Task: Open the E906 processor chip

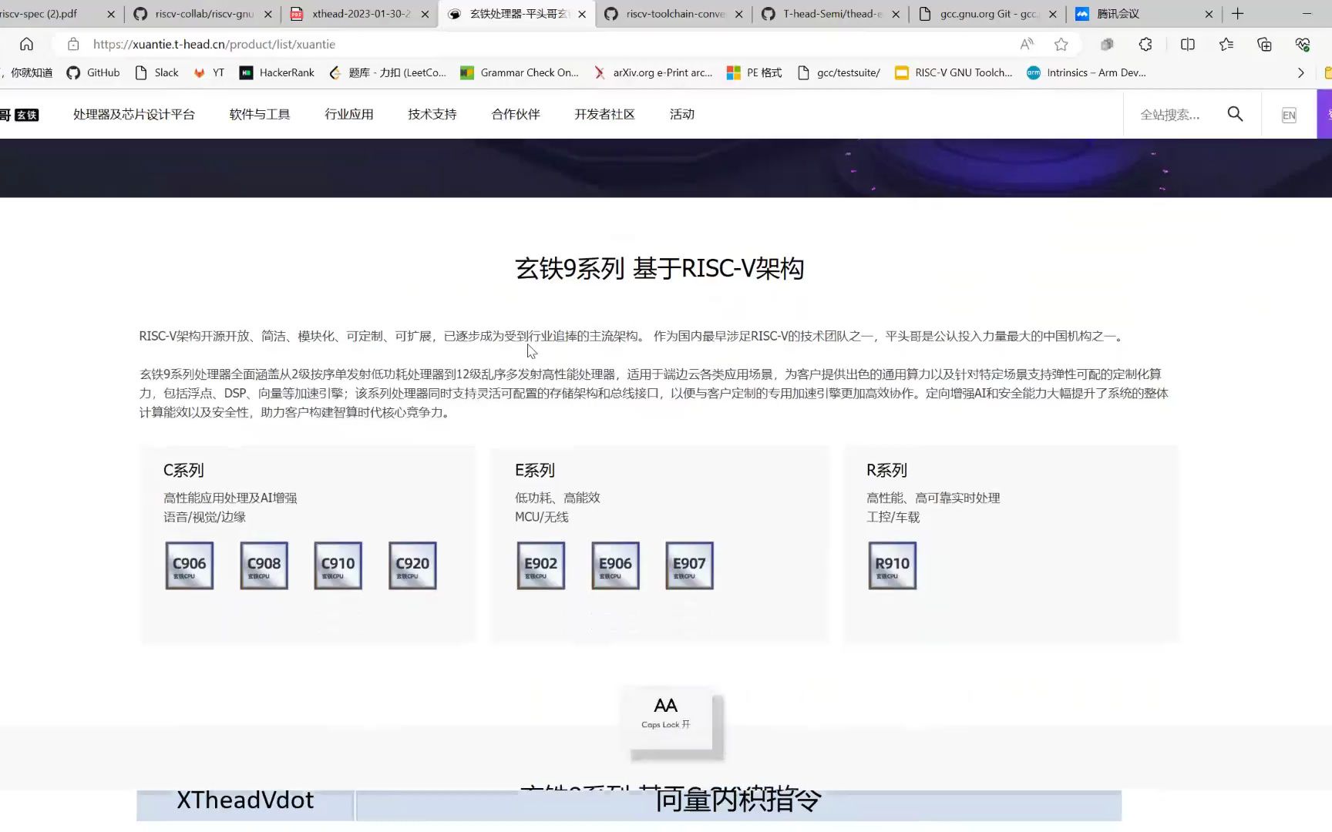Action: point(615,565)
